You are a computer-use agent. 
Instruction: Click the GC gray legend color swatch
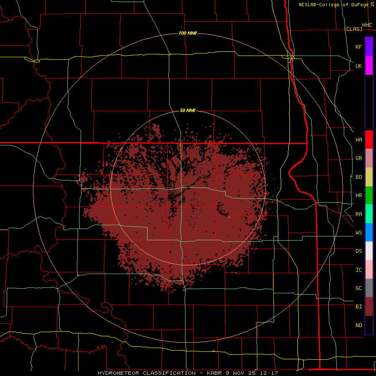point(369,288)
